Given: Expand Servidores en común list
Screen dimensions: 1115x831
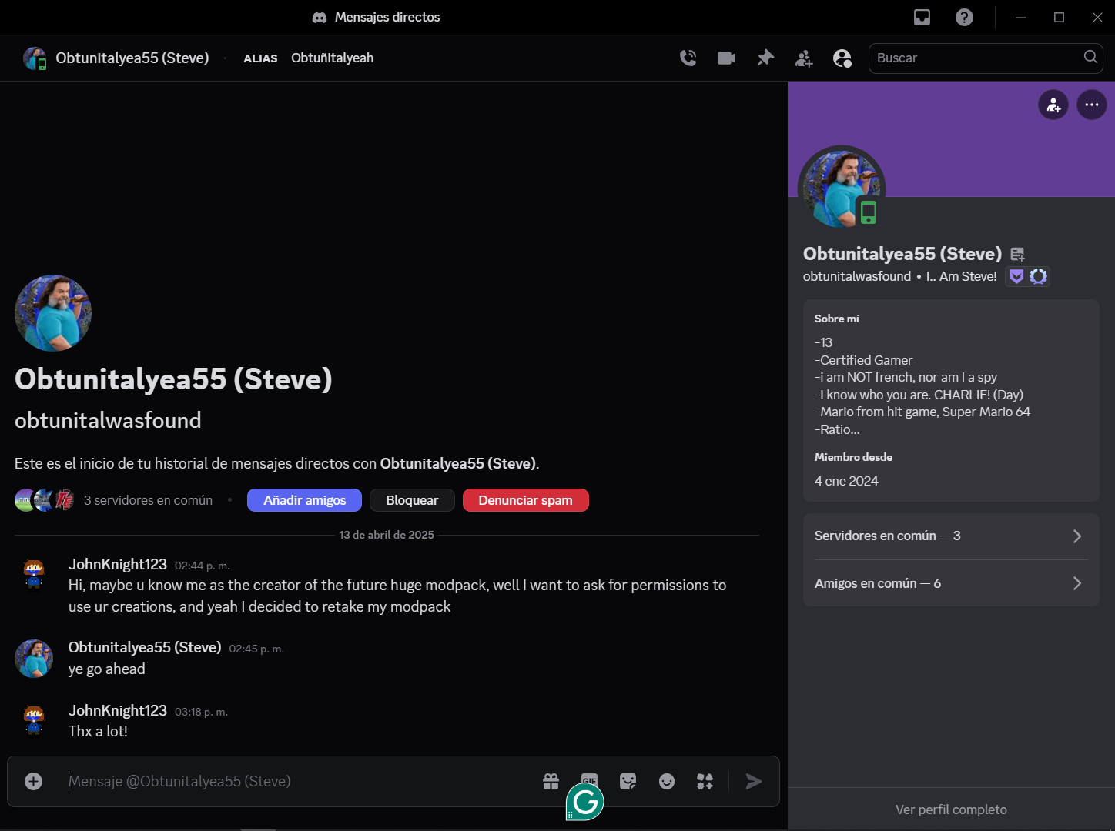Looking at the screenshot, I should pos(950,536).
